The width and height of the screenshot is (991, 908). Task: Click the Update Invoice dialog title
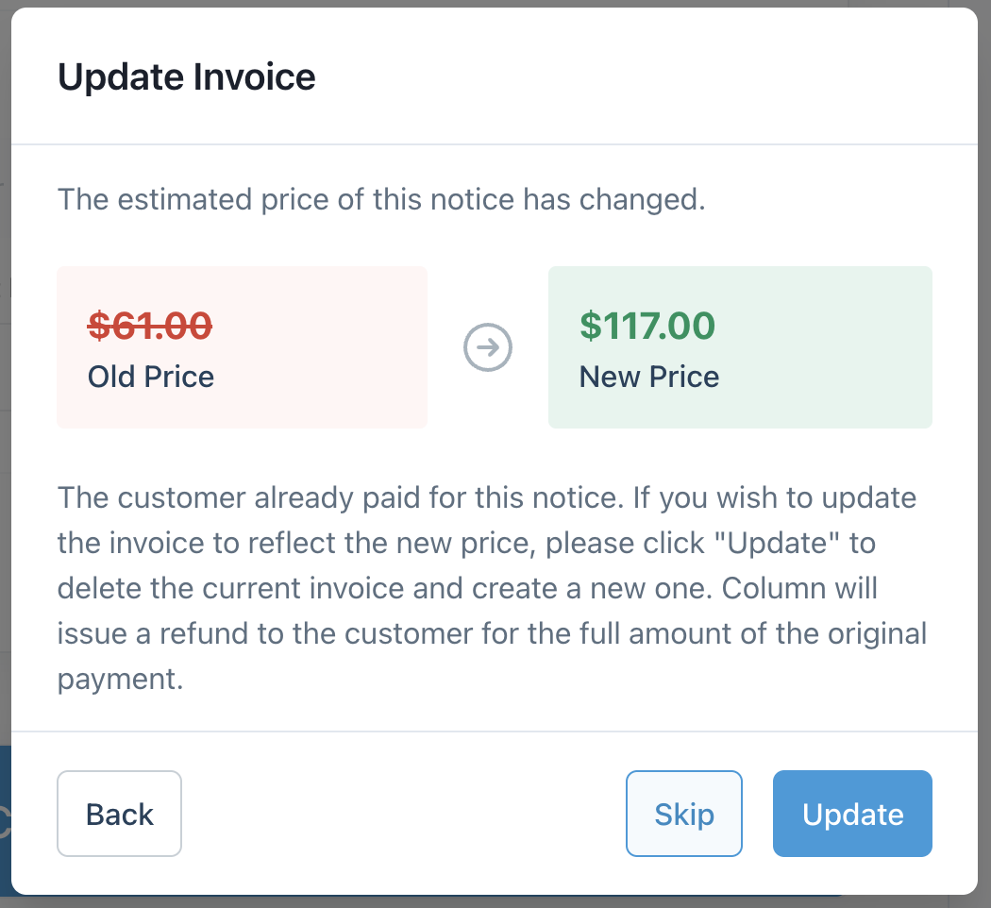click(187, 76)
